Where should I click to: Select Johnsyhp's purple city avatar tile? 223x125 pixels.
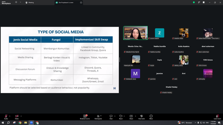[208, 74]
